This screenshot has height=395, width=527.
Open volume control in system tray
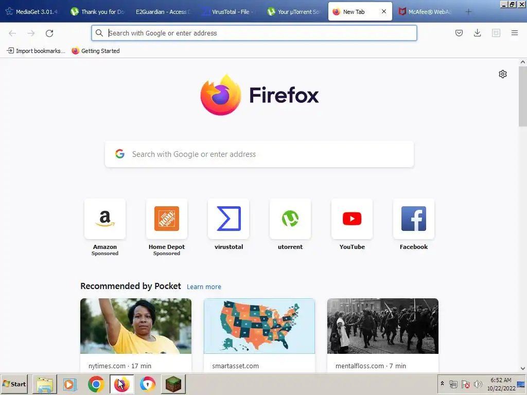point(478,384)
